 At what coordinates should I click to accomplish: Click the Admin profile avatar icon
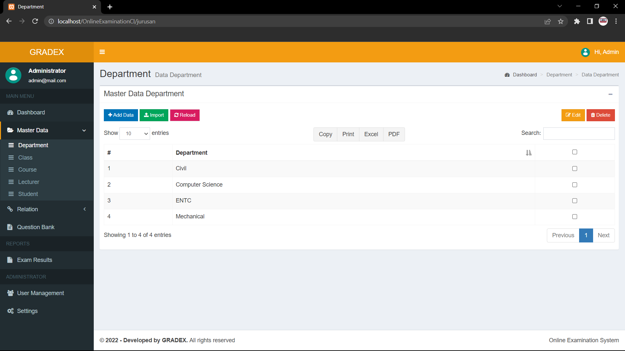click(x=585, y=52)
